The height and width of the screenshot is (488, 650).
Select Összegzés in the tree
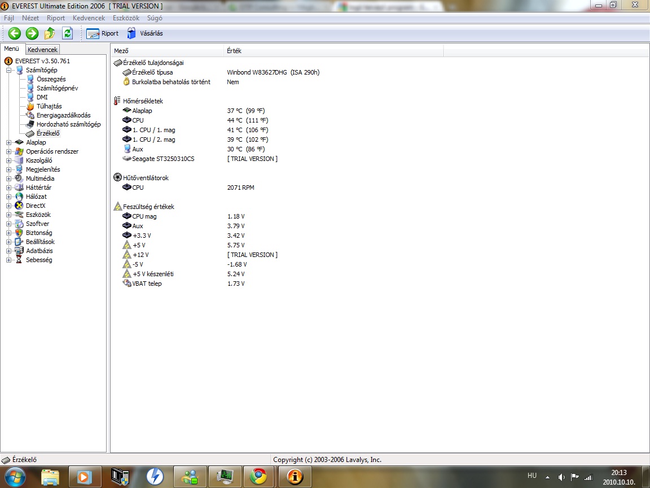pyautogui.click(x=51, y=79)
